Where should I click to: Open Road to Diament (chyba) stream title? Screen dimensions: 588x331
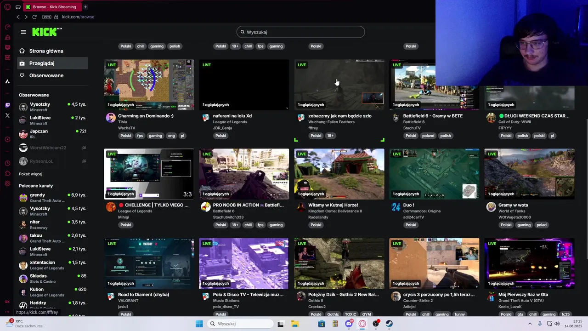[x=143, y=295]
